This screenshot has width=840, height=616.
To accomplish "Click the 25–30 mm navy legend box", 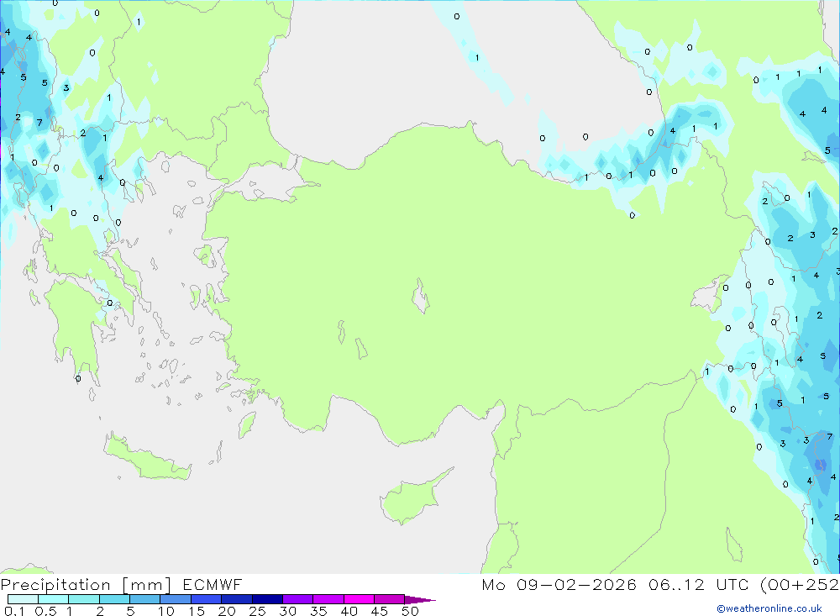I will 267,599.
